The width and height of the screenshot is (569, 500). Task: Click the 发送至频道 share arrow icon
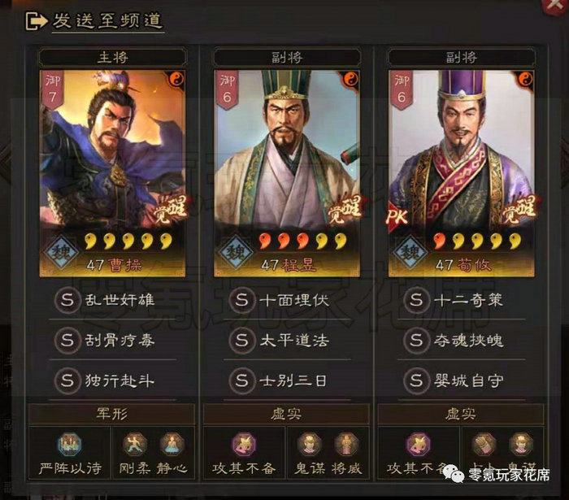point(37,20)
